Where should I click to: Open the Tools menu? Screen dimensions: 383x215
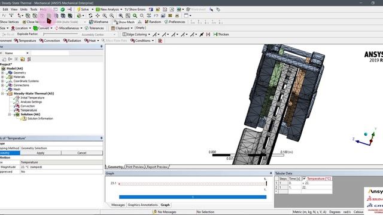tap(34, 10)
